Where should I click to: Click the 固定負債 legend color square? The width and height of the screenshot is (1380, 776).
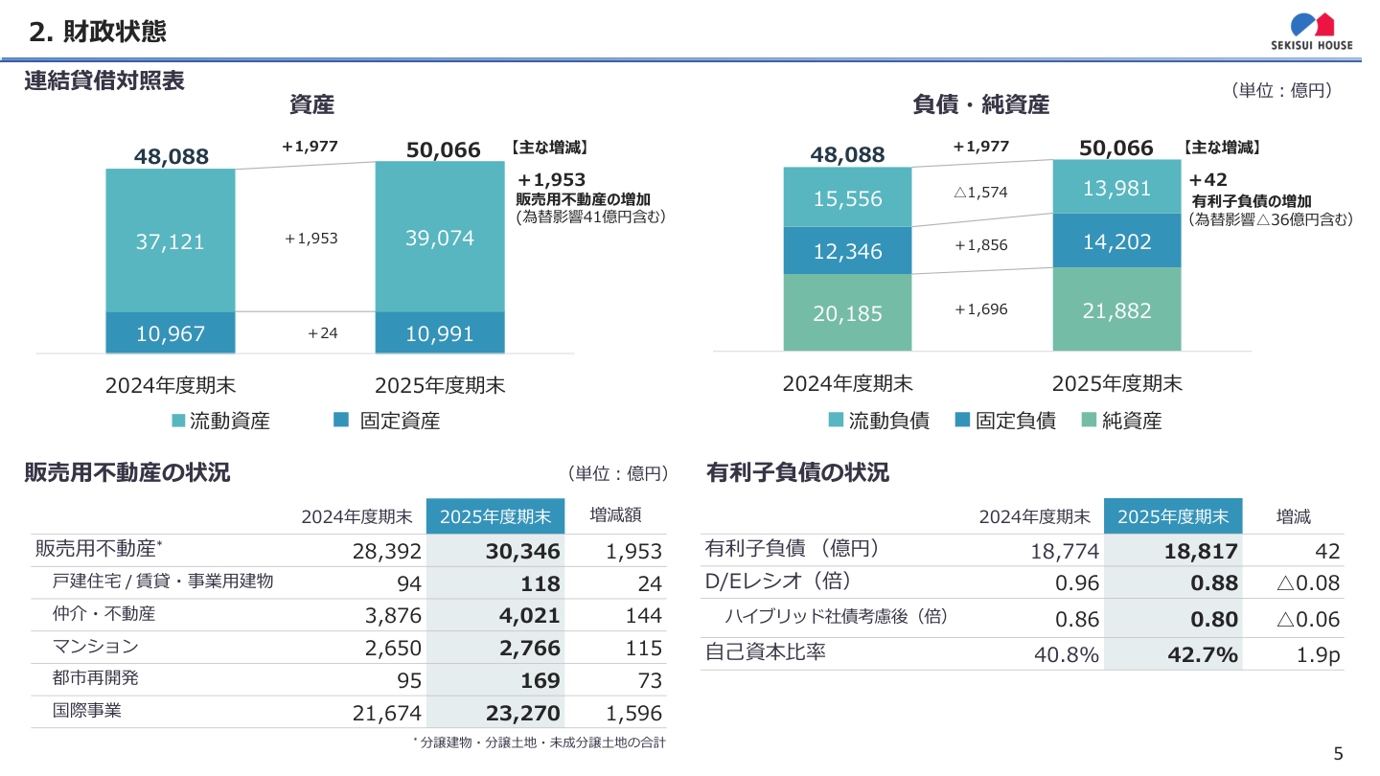[962, 420]
